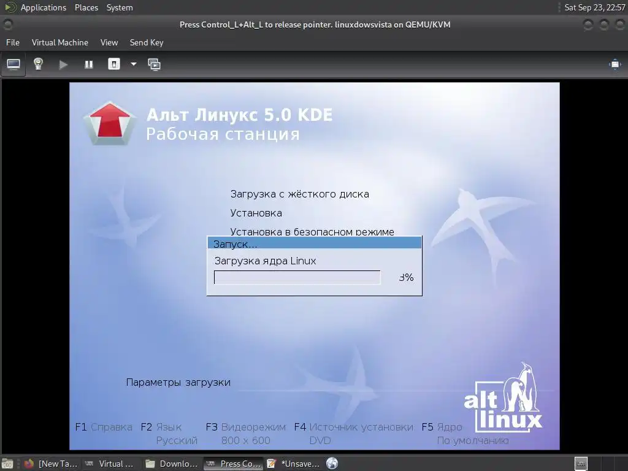628x471 pixels.
Task: Pause the virtual machine
Action: click(88, 64)
